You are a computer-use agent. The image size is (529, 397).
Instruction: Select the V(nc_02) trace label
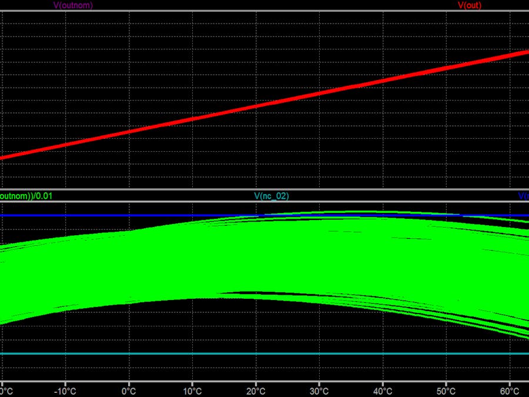click(270, 196)
